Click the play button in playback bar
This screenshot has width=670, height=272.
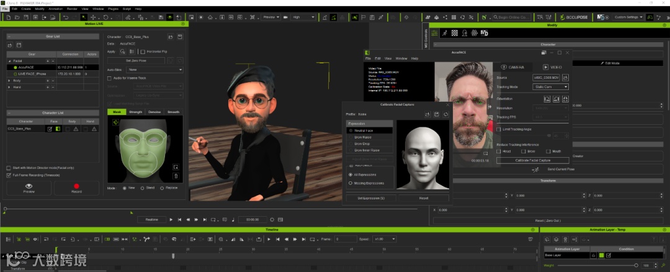point(171,219)
